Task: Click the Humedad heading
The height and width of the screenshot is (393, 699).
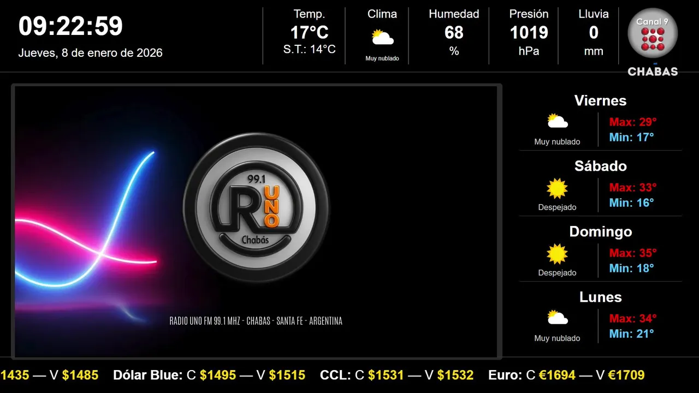Action: click(454, 14)
